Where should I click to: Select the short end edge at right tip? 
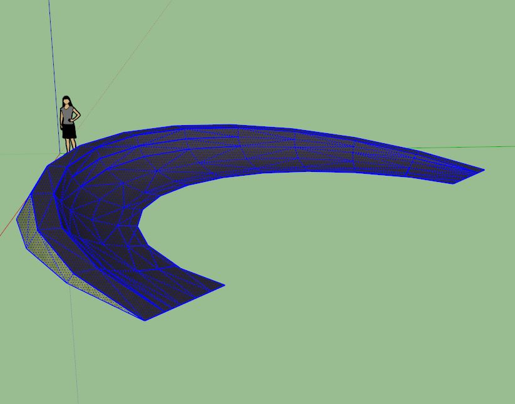[x=468, y=176]
